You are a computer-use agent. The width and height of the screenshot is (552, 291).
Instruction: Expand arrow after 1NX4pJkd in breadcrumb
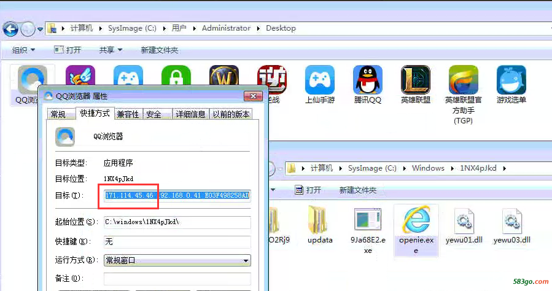[505, 169]
